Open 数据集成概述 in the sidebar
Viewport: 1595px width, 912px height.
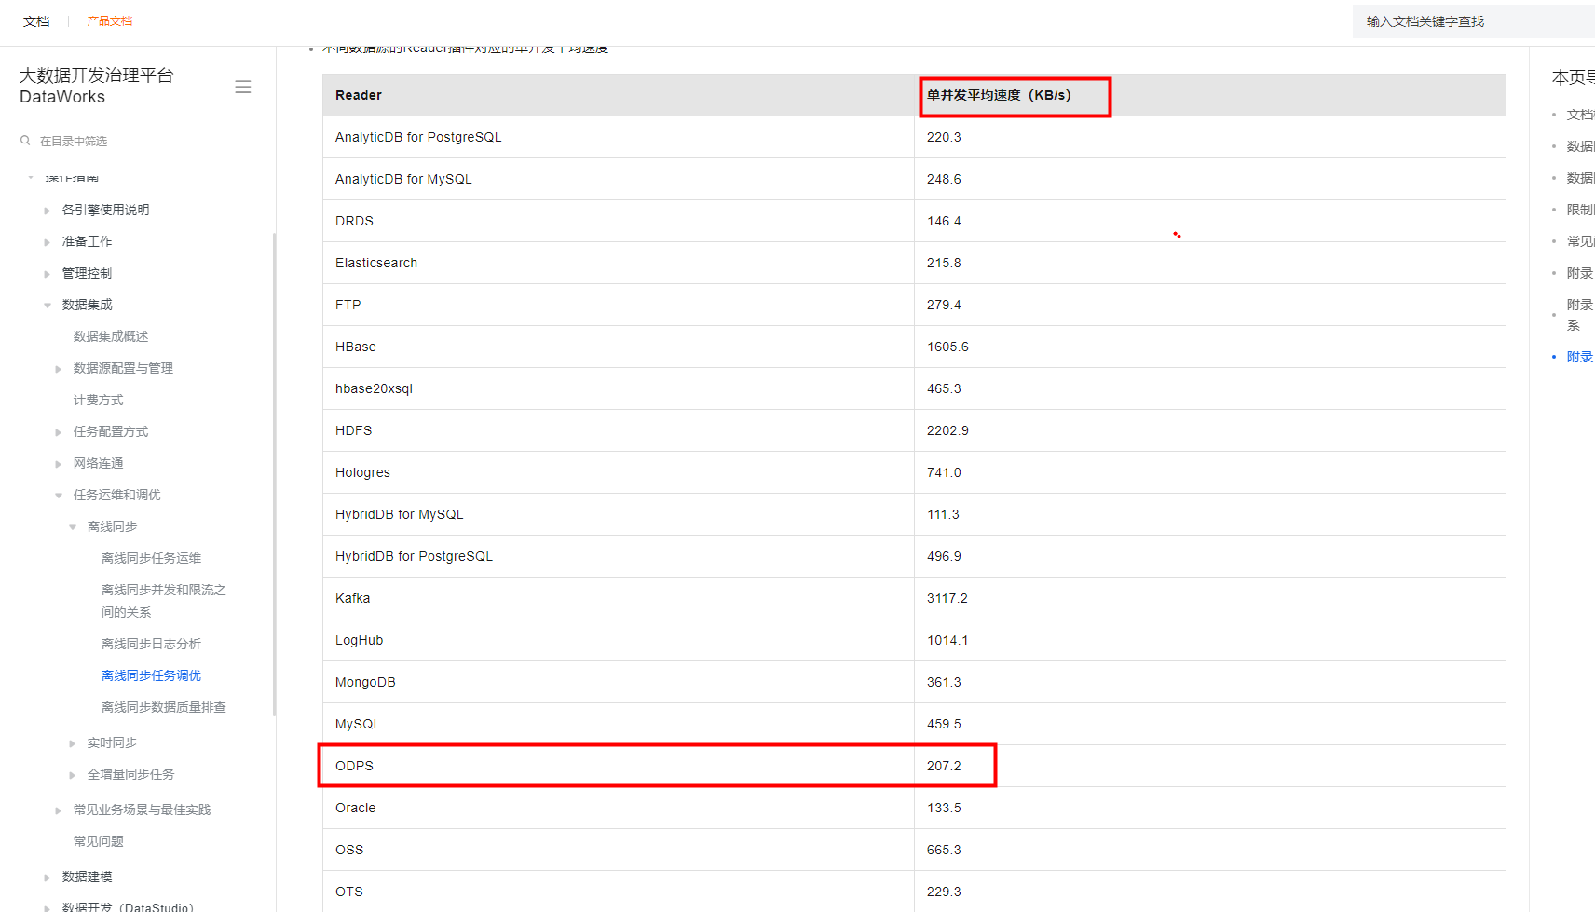tap(111, 336)
